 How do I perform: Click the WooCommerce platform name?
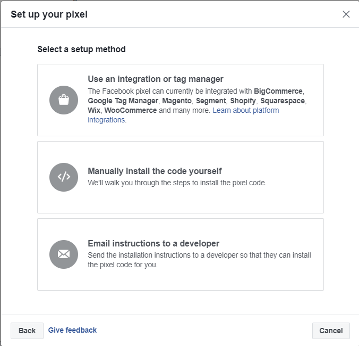(130, 110)
